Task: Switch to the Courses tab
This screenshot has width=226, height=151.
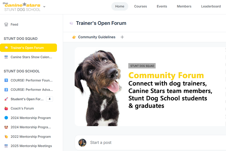Action: coord(140,6)
